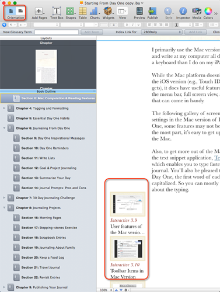Expand Chapter 9: Publishing Your Journal
This screenshot has width=220, height=292.
(4, 287)
